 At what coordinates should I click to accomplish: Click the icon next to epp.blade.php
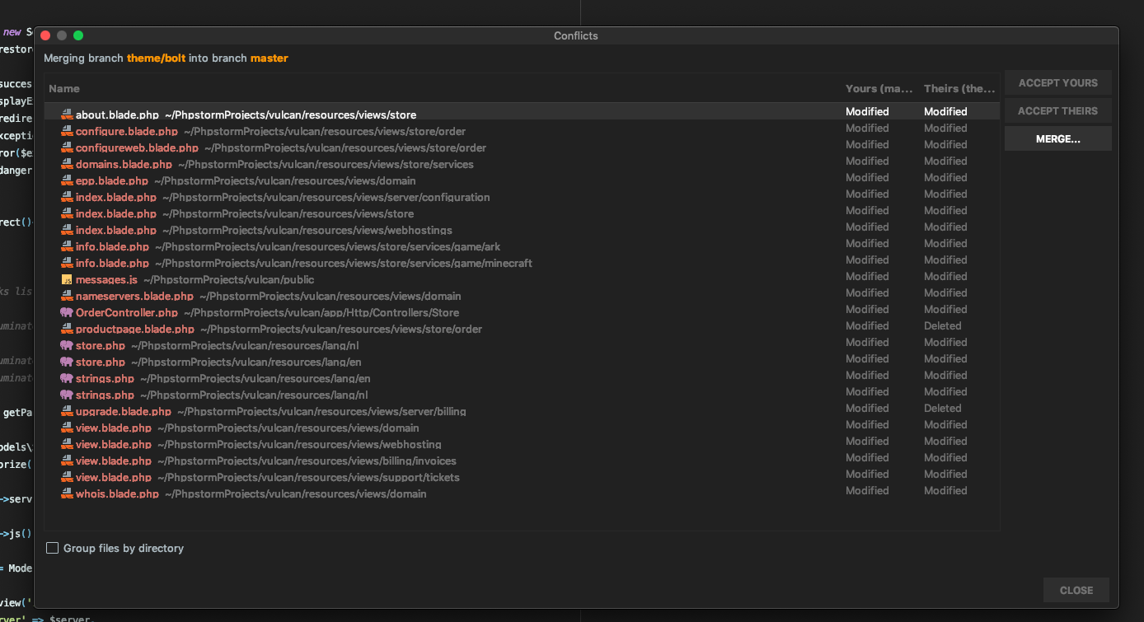coord(67,180)
